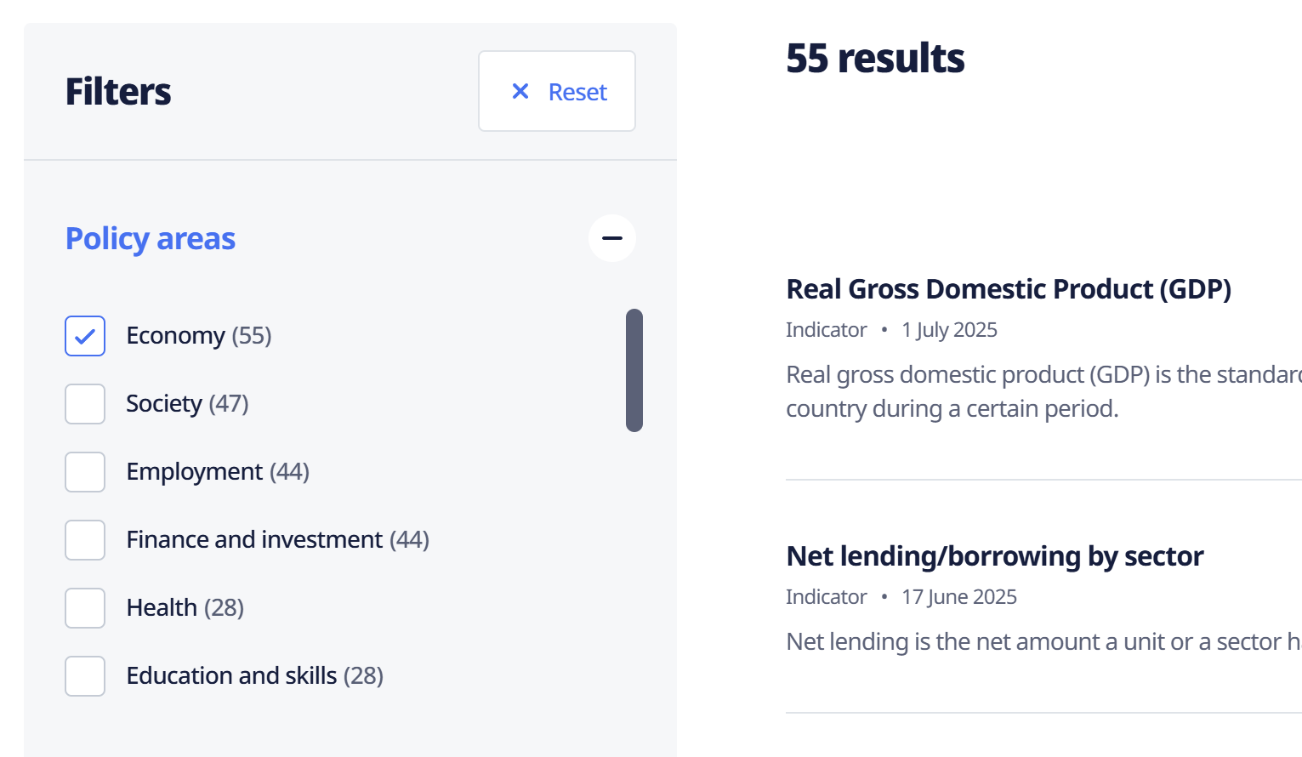Click the Policy areas list scrollbar thumb
The width and height of the screenshot is (1302, 757).
[x=634, y=370]
